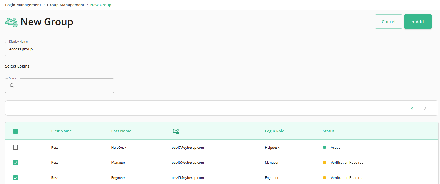
Task: Click the Active status text
Action: [336, 148]
